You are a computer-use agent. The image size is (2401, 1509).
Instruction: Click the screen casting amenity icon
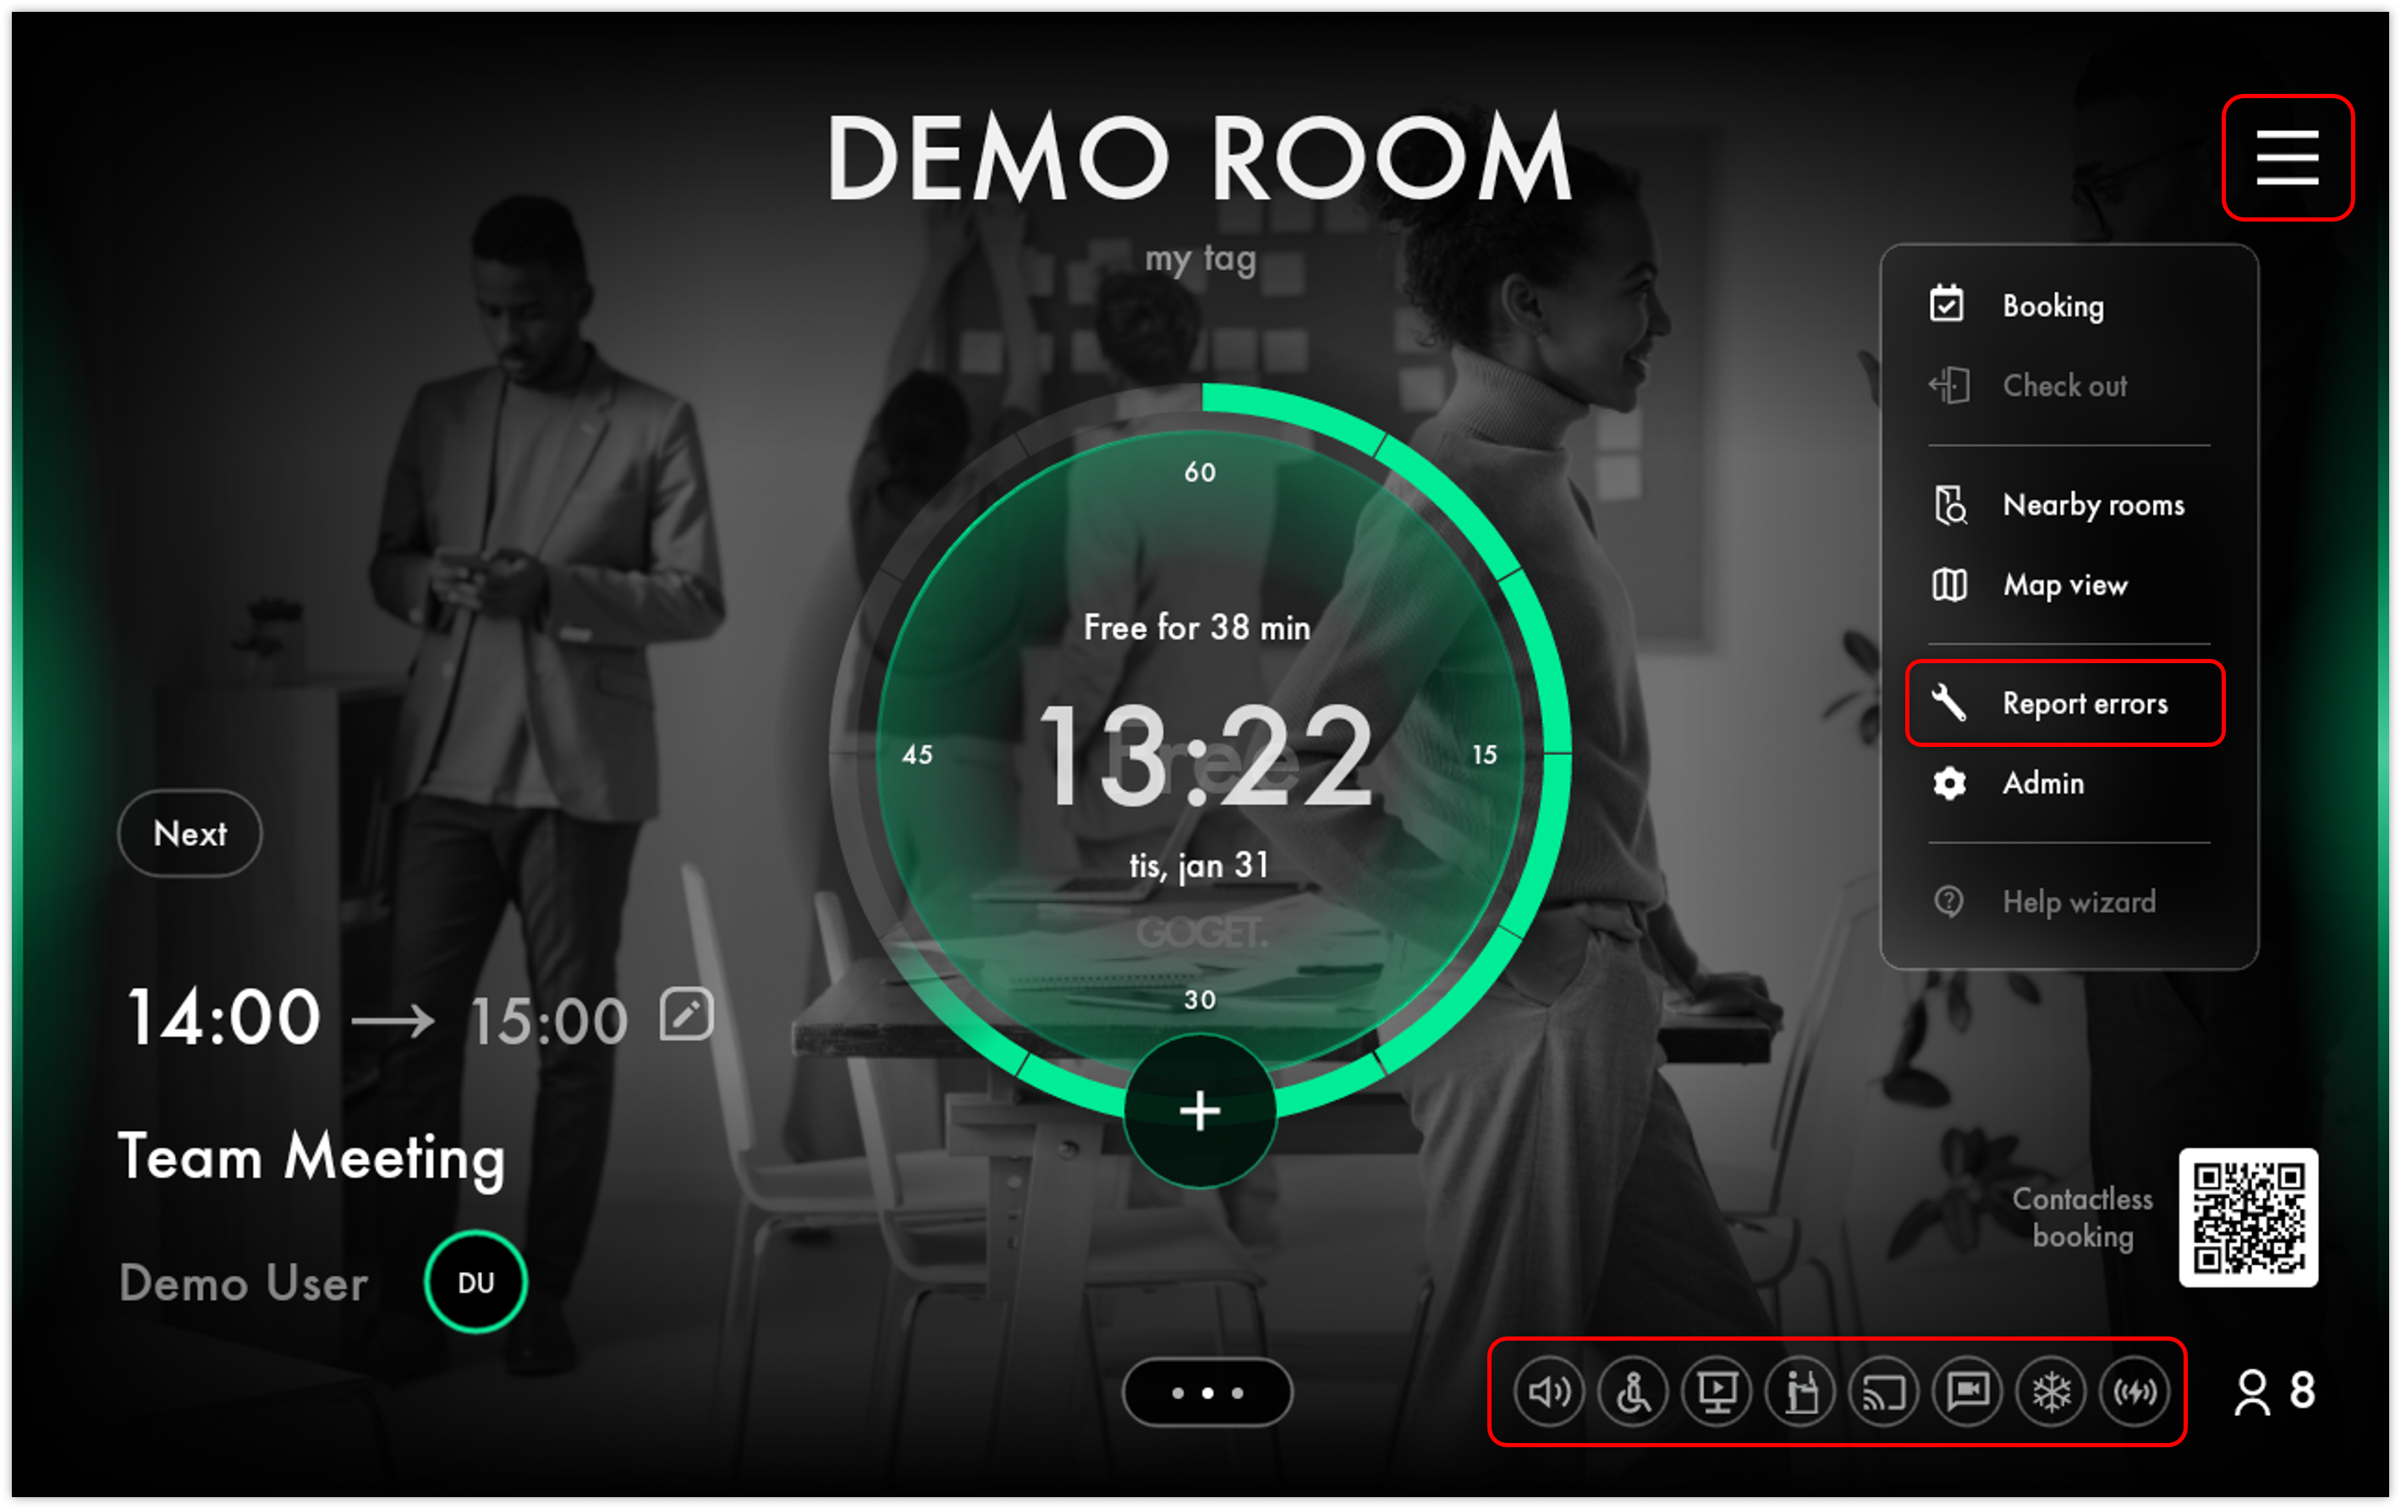1885,1391
